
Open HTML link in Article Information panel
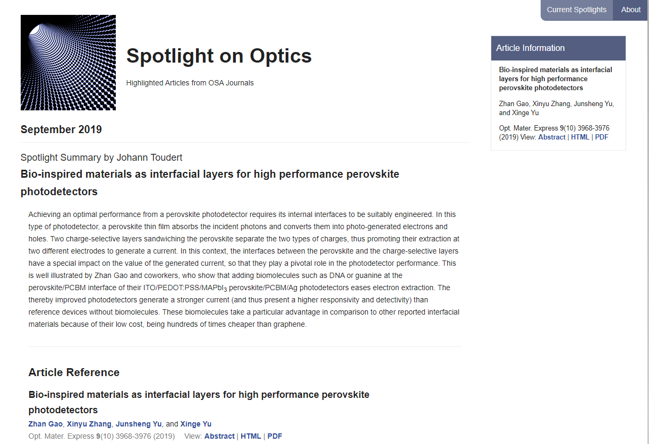580,137
